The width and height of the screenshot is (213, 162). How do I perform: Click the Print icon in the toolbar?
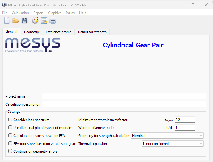53,21
